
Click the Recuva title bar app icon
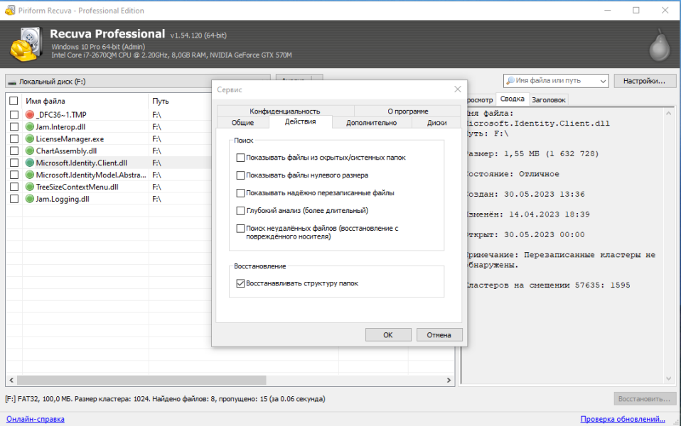pos(10,10)
